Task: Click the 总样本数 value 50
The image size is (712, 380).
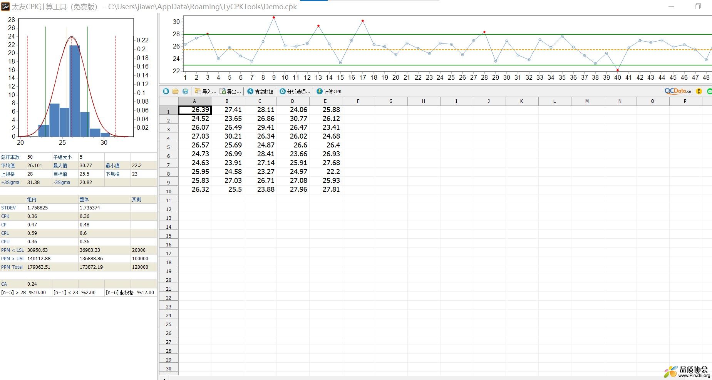Action: (39, 157)
